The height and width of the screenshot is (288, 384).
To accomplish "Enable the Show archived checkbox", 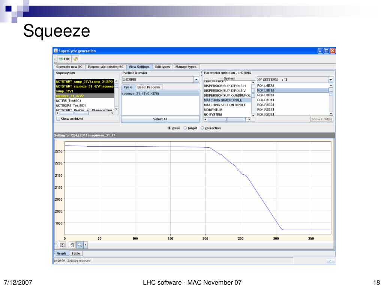I will coord(58,119).
